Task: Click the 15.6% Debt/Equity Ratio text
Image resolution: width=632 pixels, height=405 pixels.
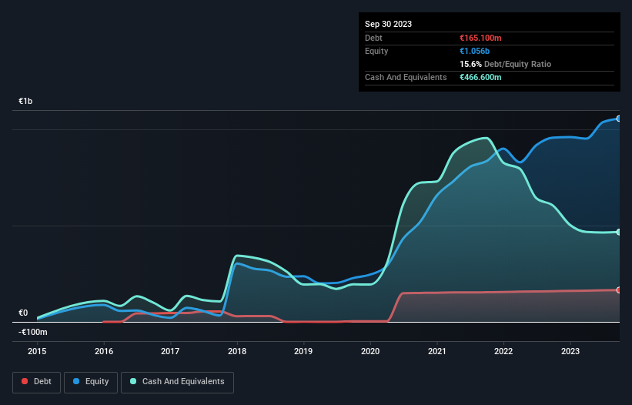Action: 506,64
